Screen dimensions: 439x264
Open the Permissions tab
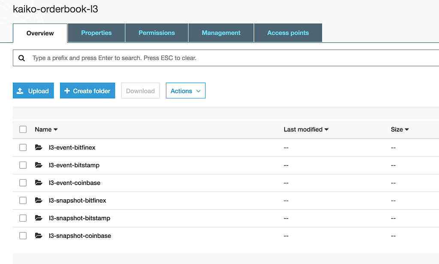click(x=156, y=33)
